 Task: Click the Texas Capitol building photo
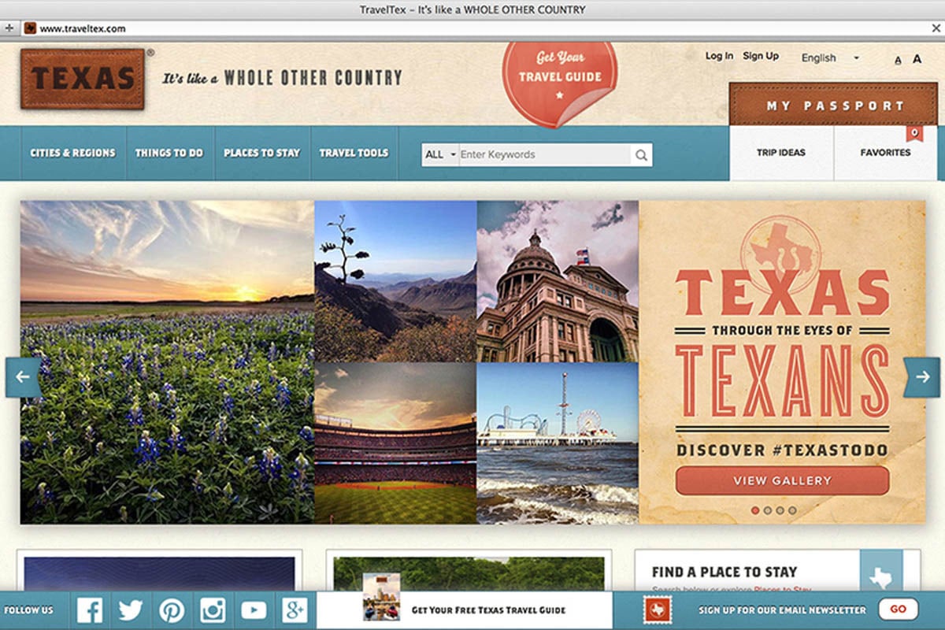558,281
